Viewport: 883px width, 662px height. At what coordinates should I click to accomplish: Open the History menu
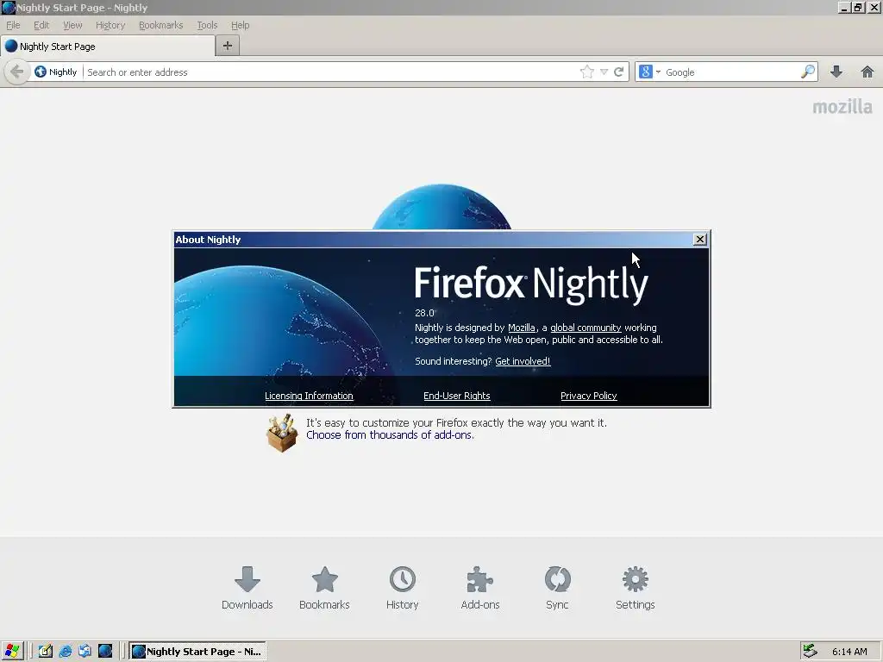pos(110,25)
